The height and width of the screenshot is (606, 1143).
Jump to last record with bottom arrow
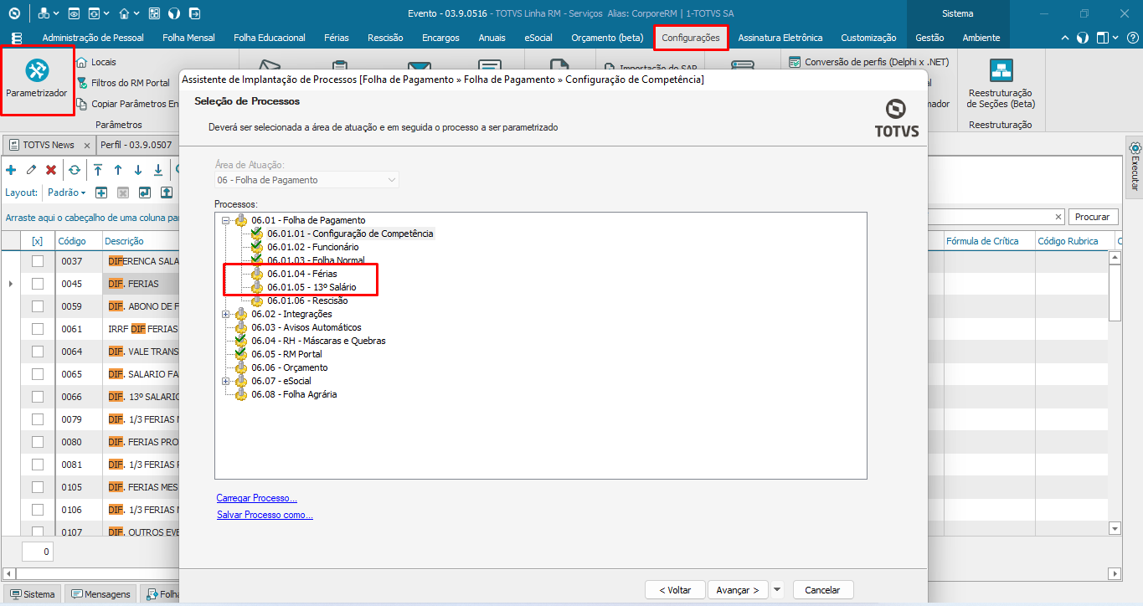(158, 170)
